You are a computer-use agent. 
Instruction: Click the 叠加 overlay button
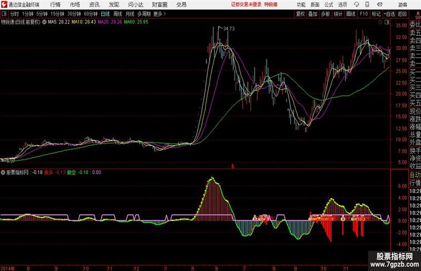[313, 14]
